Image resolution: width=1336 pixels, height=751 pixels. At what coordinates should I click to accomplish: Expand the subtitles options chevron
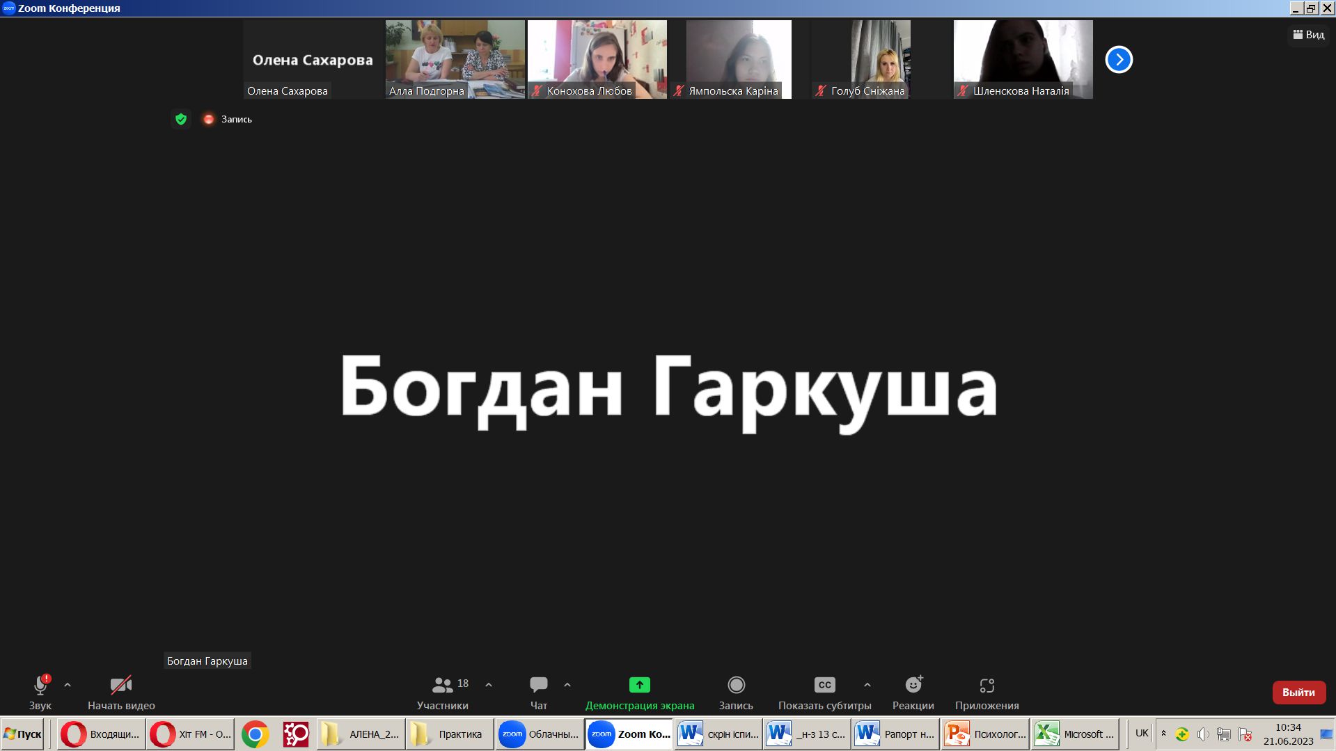pyautogui.click(x=867, y=685)
